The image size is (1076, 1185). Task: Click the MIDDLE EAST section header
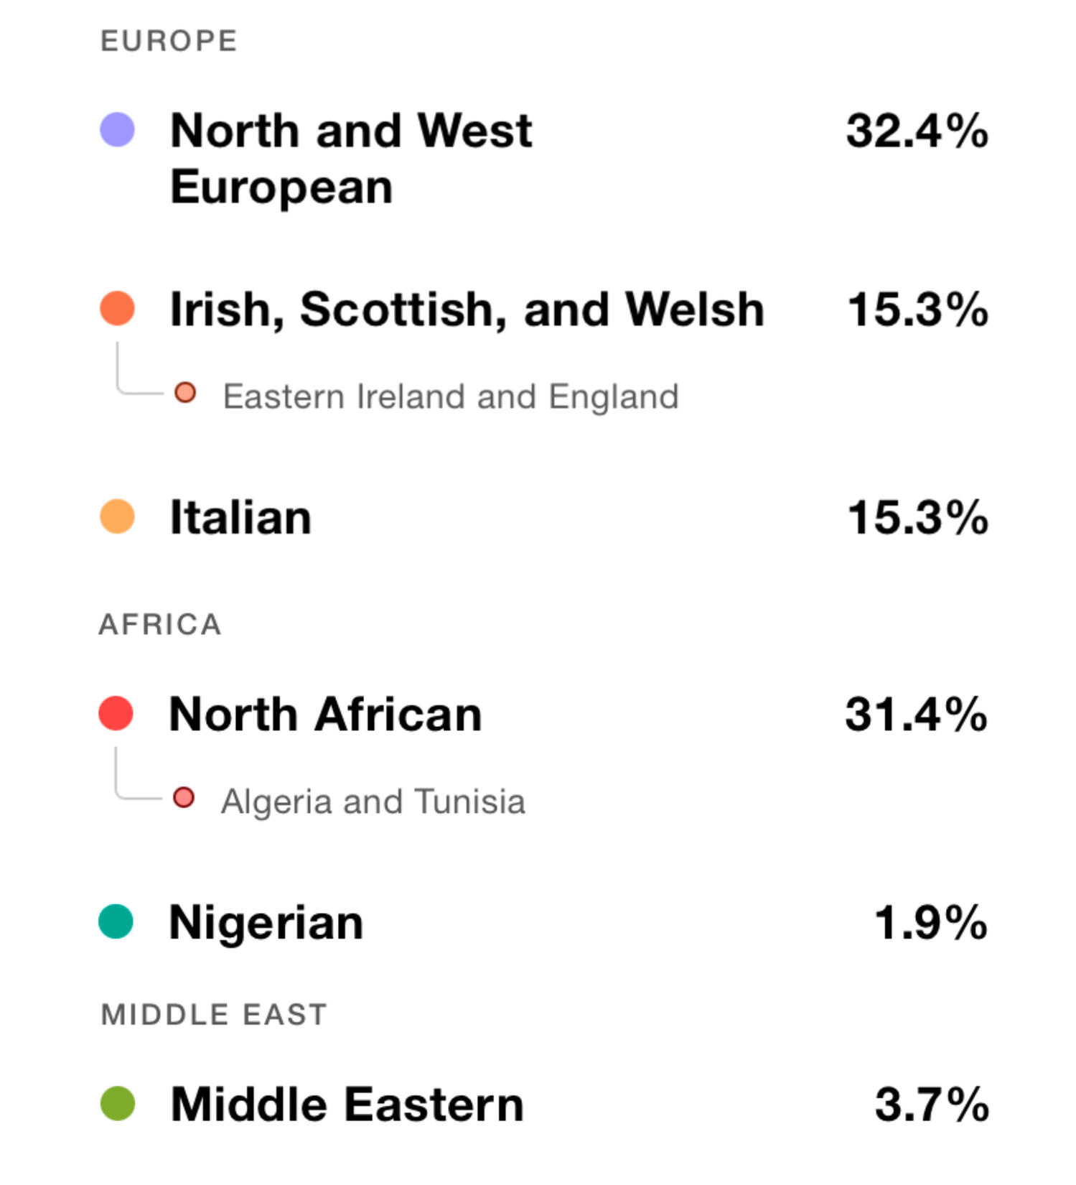(214, 1015)
